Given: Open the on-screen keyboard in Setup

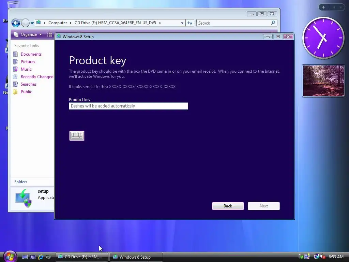Looking at the screenshot, I should [x=77, y=136].
